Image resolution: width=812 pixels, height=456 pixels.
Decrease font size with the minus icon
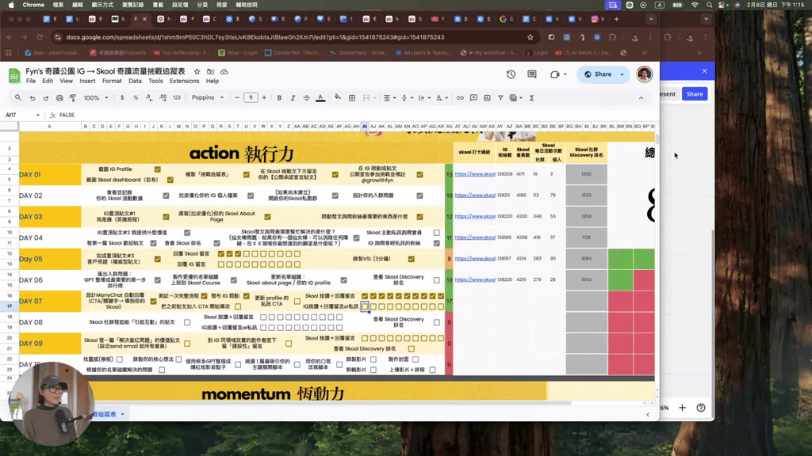coord(237,97)
